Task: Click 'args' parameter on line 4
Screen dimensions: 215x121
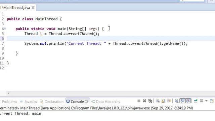Action: pyautogui.click(x=93, y=29)
